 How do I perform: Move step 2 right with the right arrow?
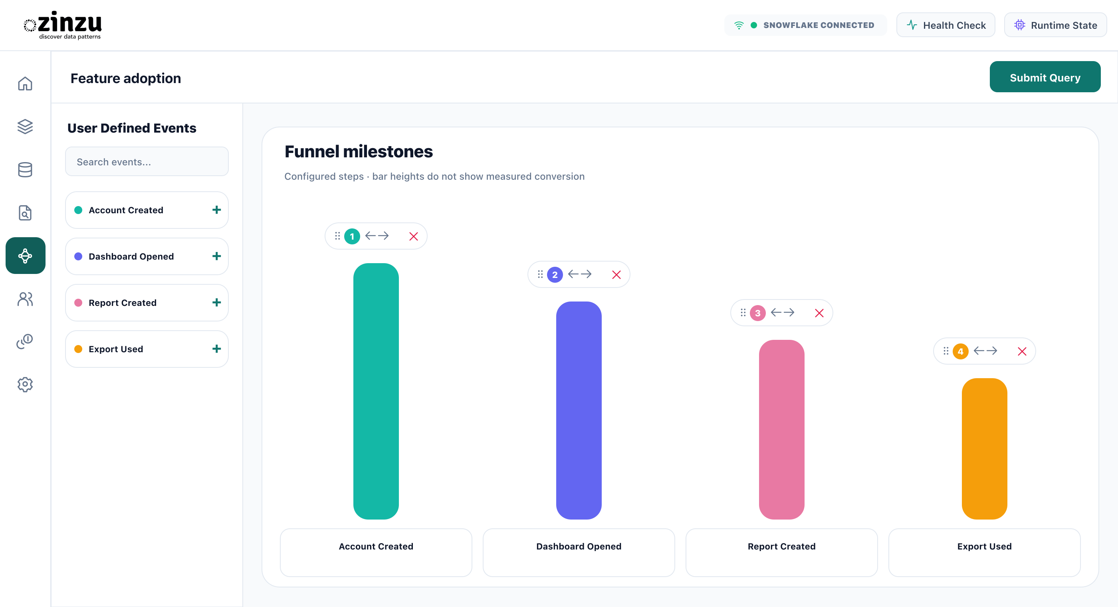[x=586, y=274]
